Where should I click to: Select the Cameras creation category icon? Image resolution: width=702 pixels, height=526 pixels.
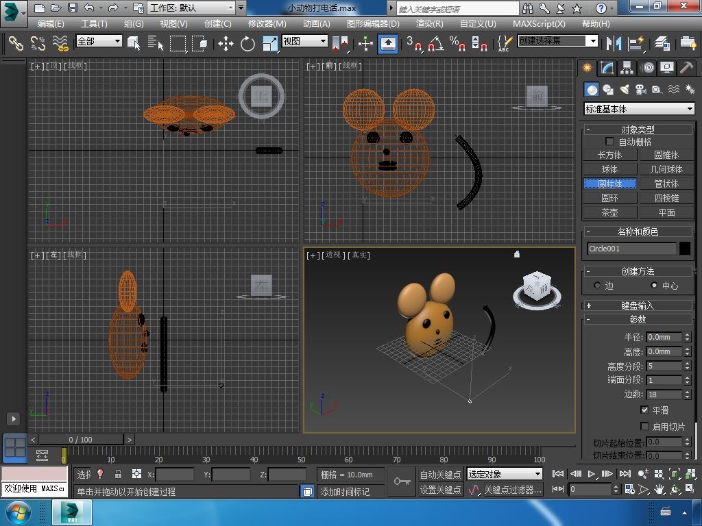tap(641, 90)
